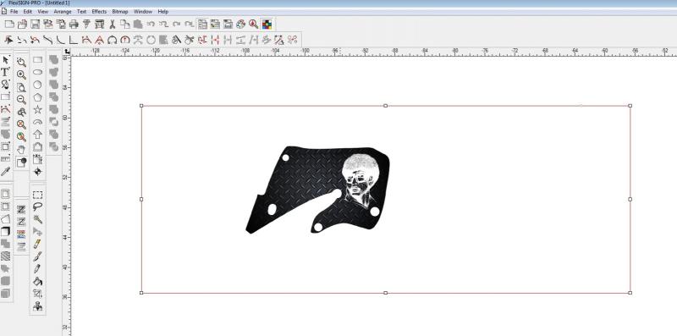Select the Star shape tool
This screenshot has width=677, height=336.
(37, 109)
